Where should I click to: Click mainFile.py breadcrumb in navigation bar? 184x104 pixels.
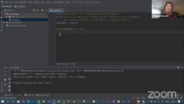[20, 6]
